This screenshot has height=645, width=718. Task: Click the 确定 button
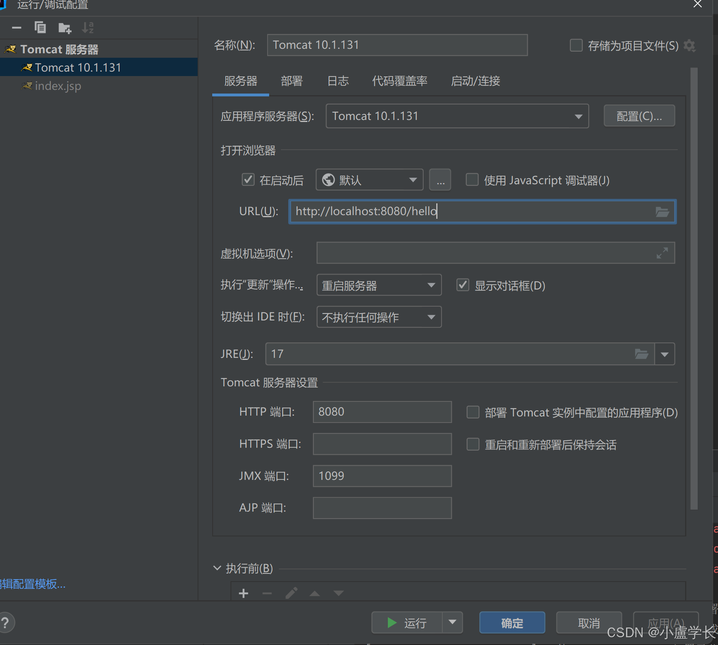click(x=512, y=623)
